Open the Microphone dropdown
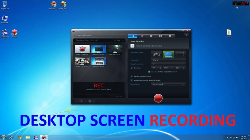Image resolution: width=250 pixels, height=140 pixels. coord(168,84)
